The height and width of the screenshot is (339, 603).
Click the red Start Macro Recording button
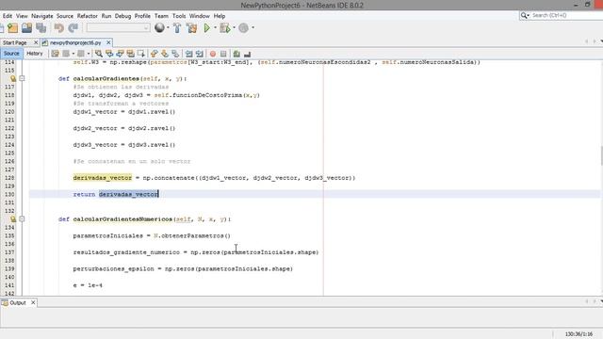tap(213, 54)
